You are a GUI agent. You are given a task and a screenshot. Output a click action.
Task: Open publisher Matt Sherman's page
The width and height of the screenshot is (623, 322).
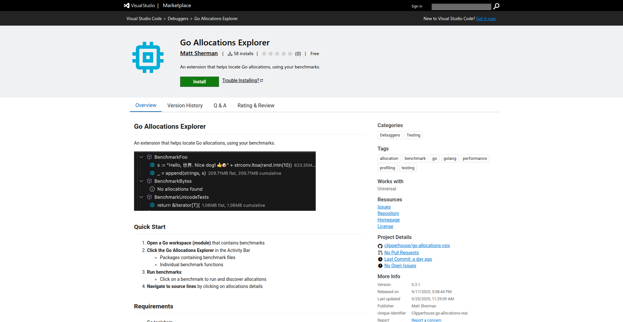199,53
